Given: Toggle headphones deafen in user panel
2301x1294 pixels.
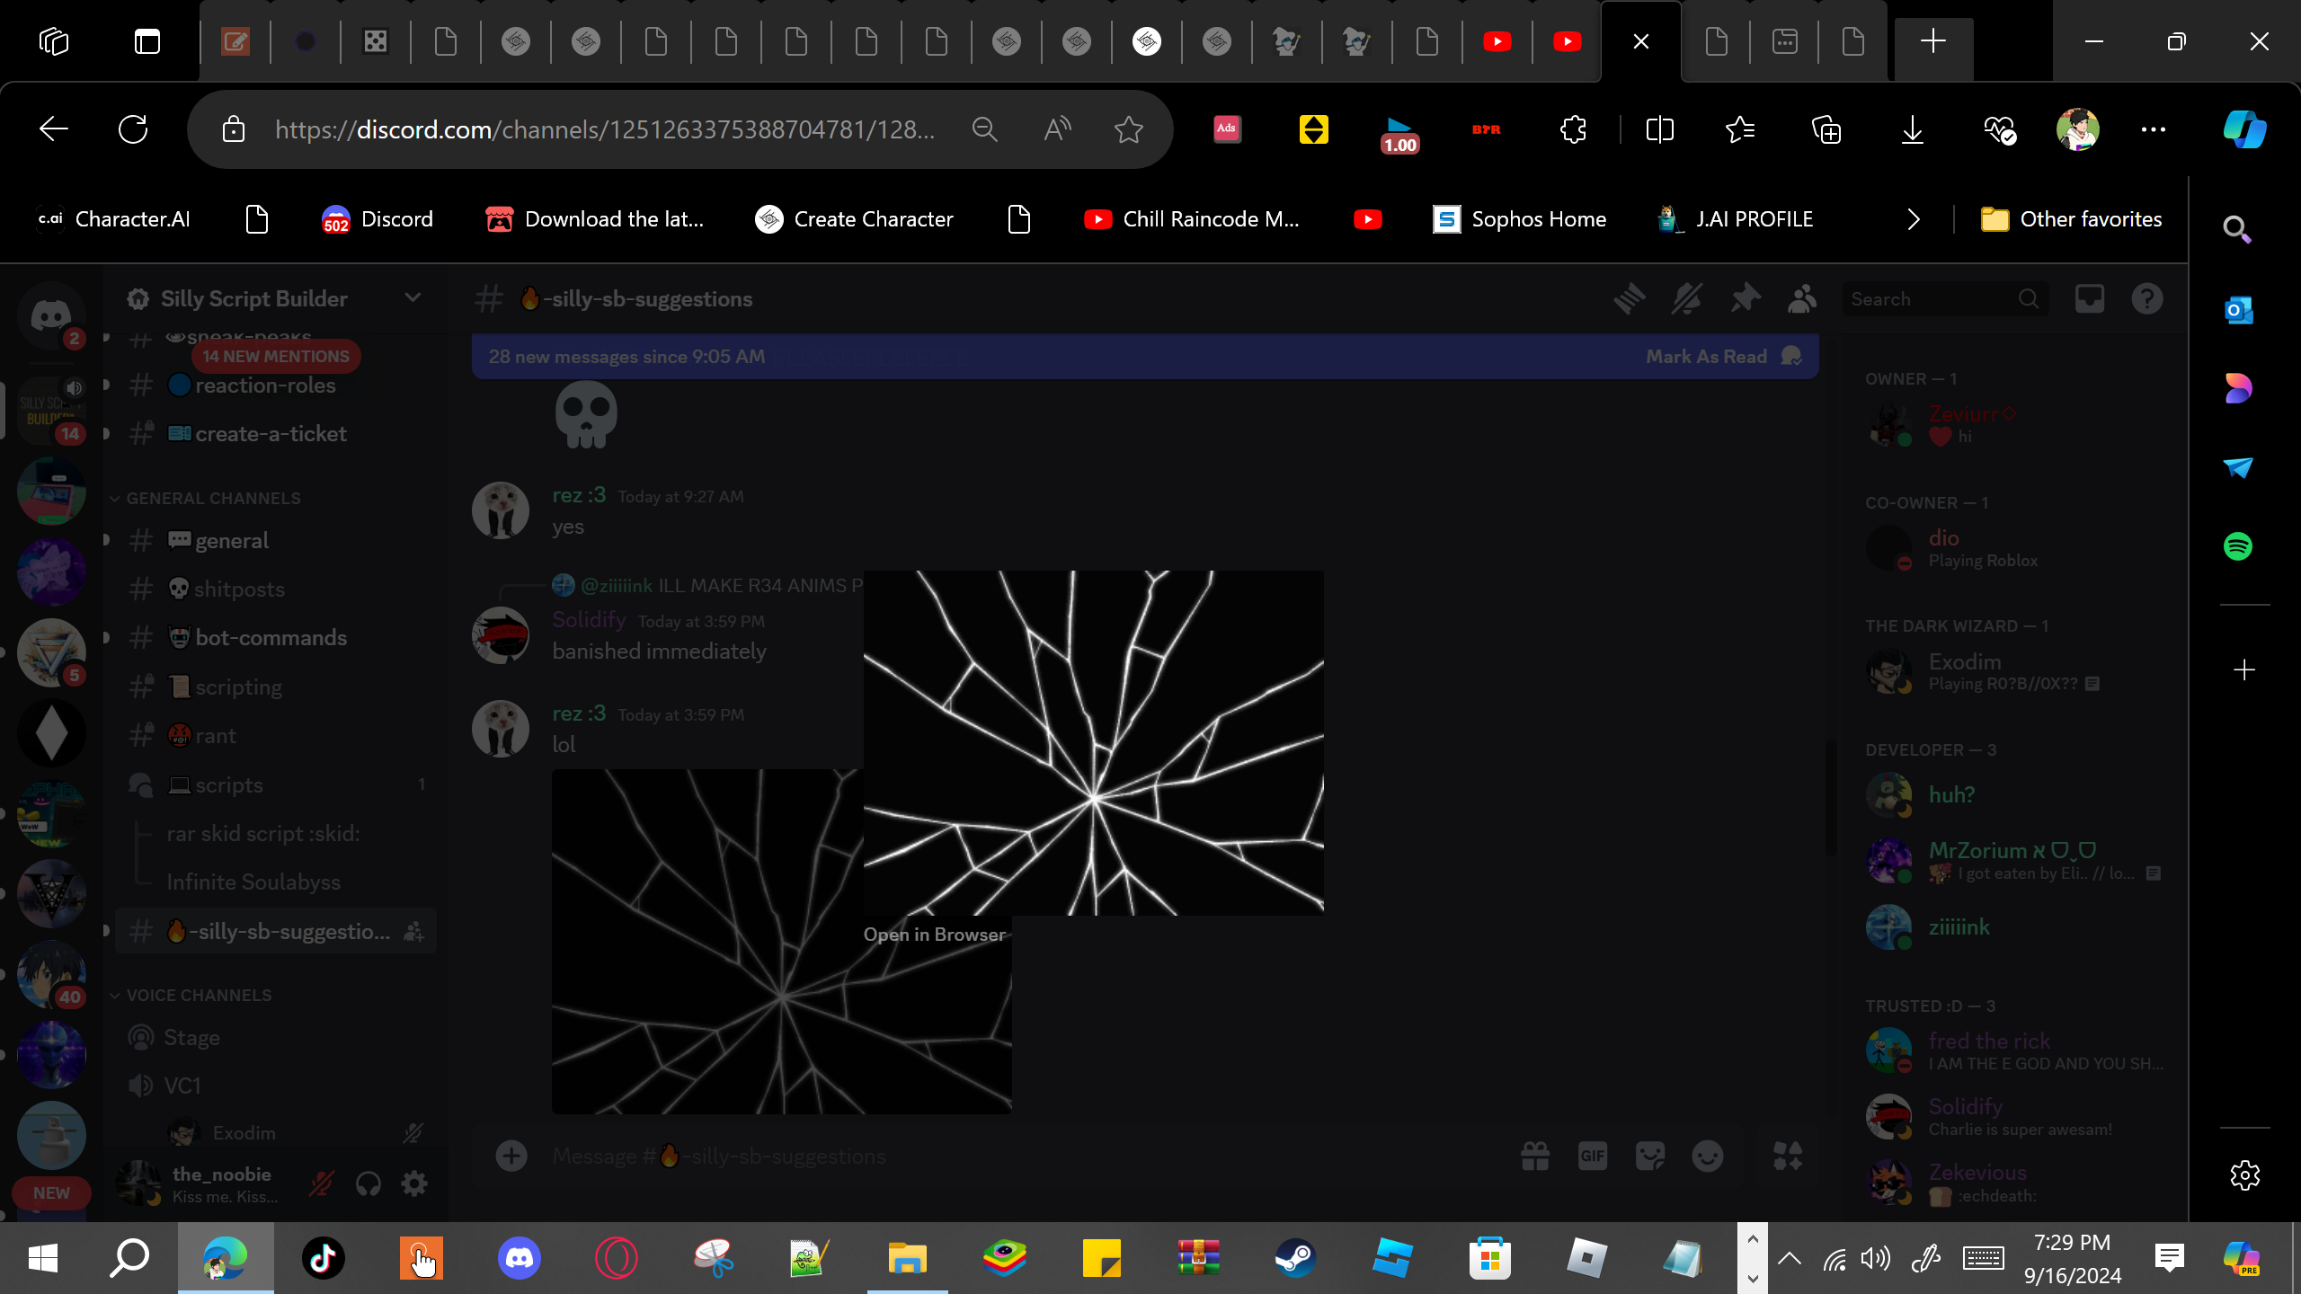Looking at the screenshot, I should 368,1183.
